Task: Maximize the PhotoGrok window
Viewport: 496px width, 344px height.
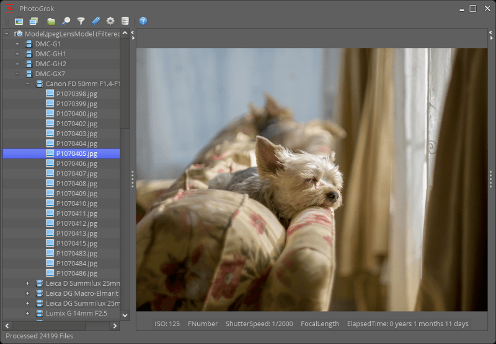Action: 472,9
